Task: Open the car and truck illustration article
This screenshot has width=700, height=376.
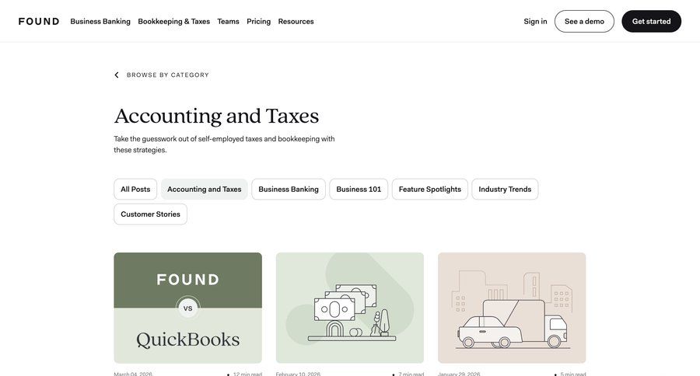Action: tap(512, 308)
